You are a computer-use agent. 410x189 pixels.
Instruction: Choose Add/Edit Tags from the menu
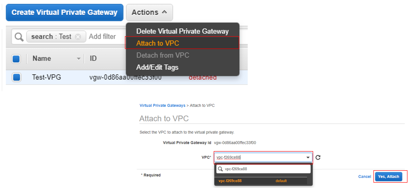pos(157,67)
